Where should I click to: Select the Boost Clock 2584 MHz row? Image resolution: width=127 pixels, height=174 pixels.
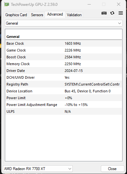[x=64, y=57]
